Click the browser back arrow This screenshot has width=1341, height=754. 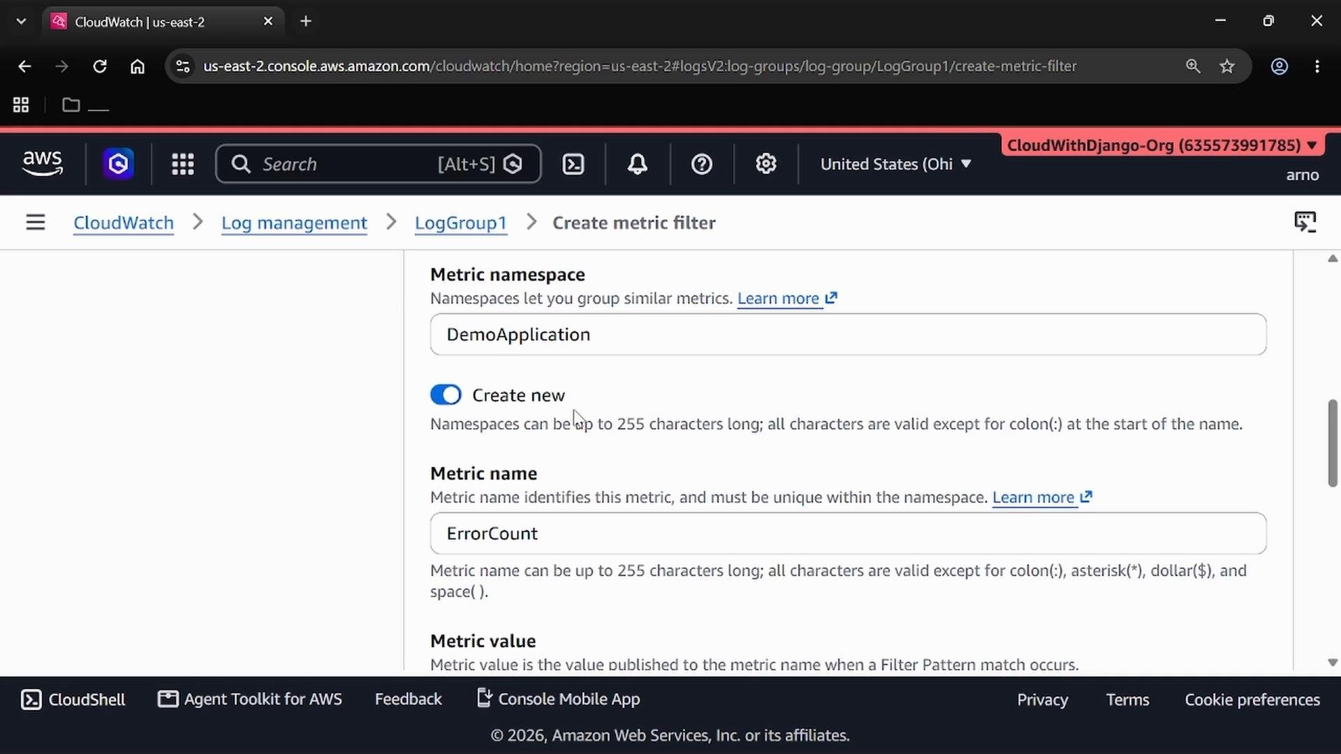pyautogui.click(x=24, y=66)
